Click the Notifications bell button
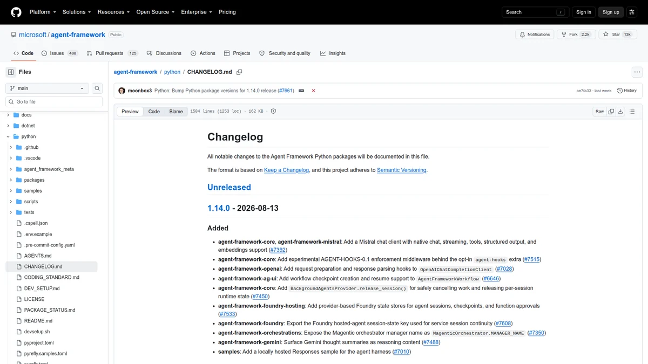Screen dimensions: 648x364 [535, 35]
